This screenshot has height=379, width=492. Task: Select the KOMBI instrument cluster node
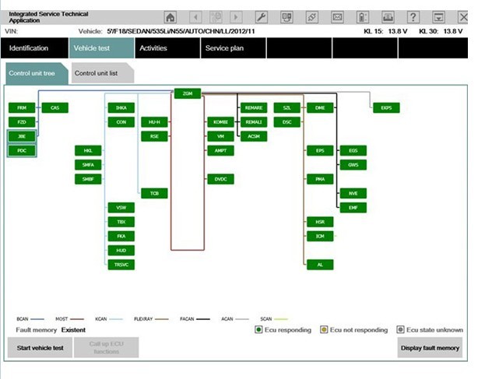pos(220,122)
